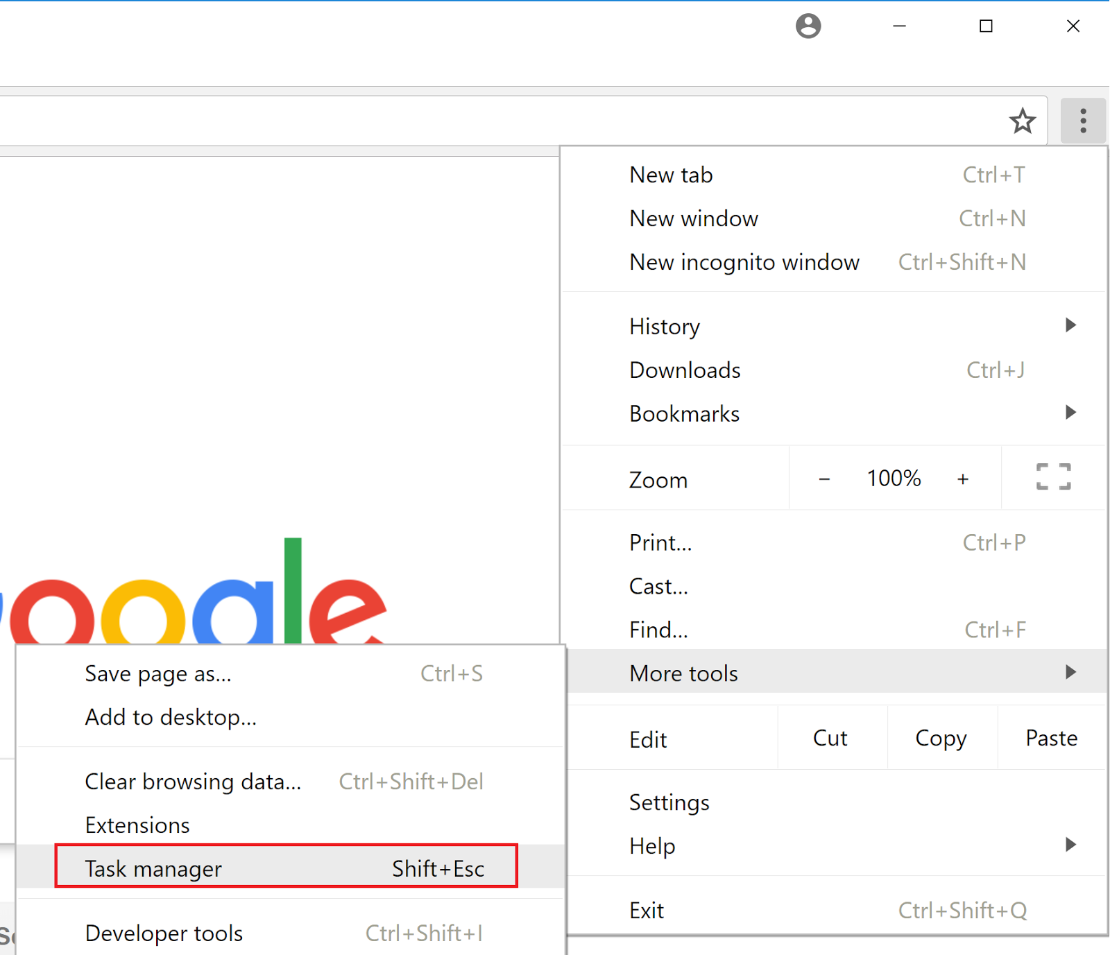The width and height of the screenshot is (1110, 955).
Task: Click the Paste button
Action: pyautogui.click(x=1050, y=738)
